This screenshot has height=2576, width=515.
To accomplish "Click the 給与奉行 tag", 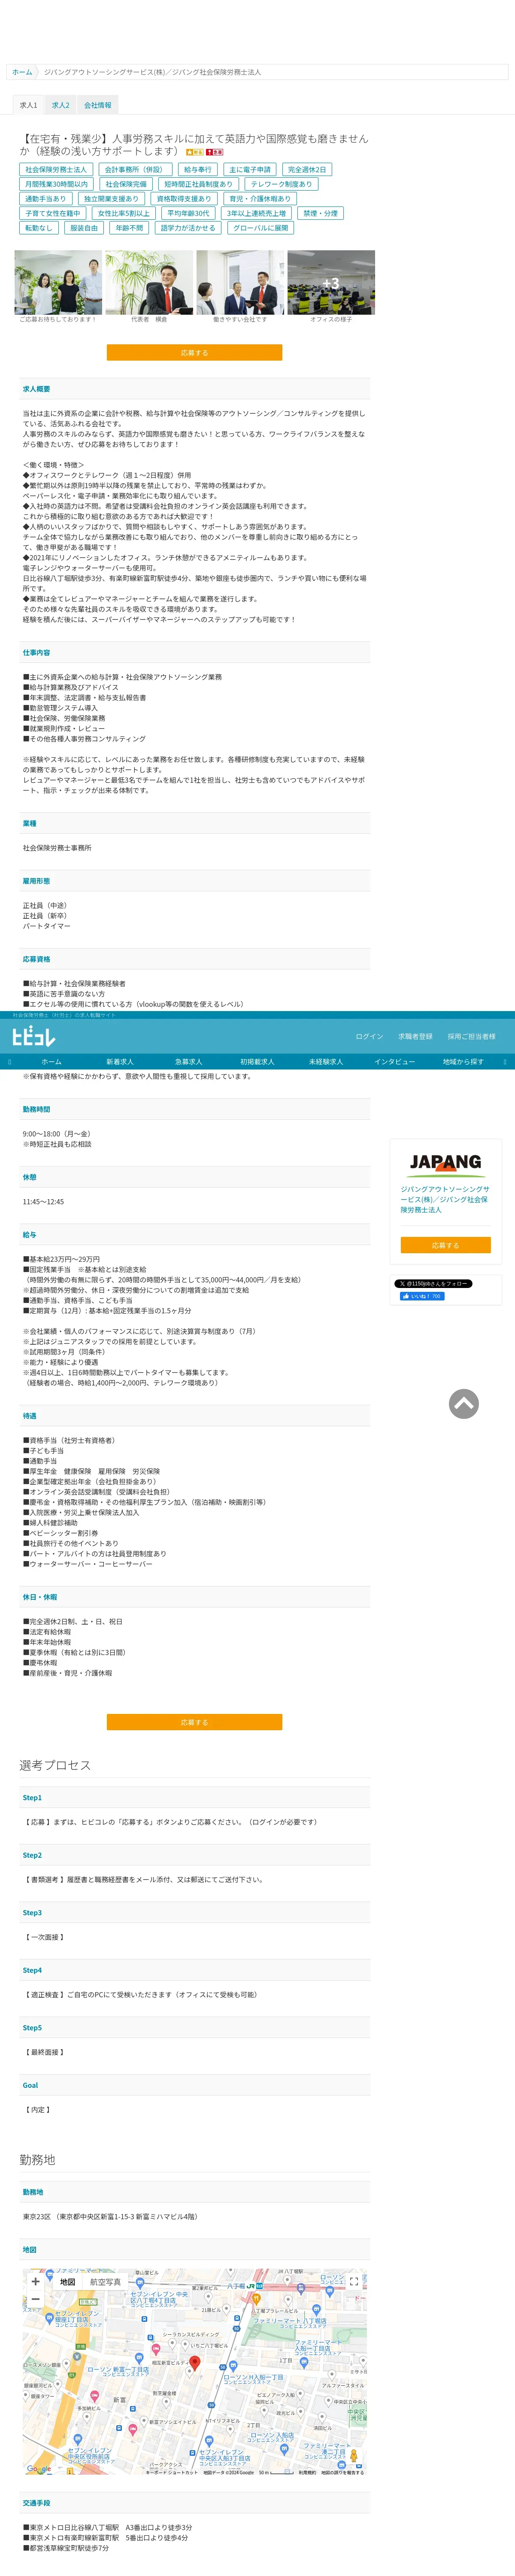I will tap(197, 170).
